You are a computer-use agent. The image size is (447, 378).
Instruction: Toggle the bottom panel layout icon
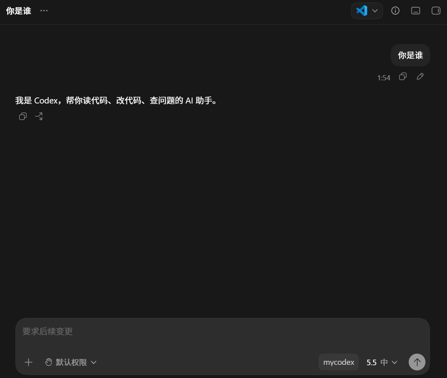click(415, 11)
